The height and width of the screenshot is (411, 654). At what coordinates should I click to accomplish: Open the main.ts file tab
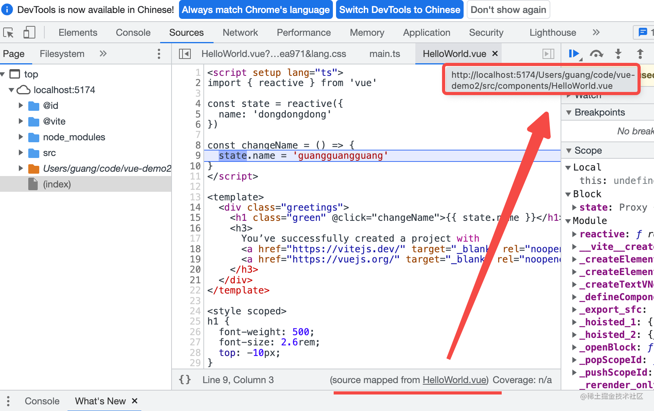(x=384, y=54)
